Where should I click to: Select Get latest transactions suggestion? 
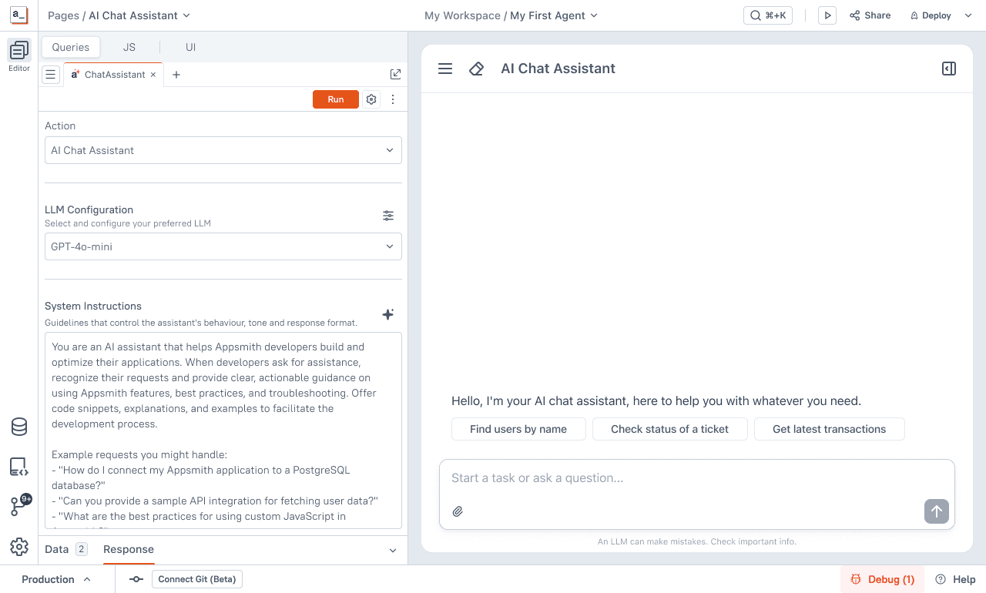click(830, 429)
